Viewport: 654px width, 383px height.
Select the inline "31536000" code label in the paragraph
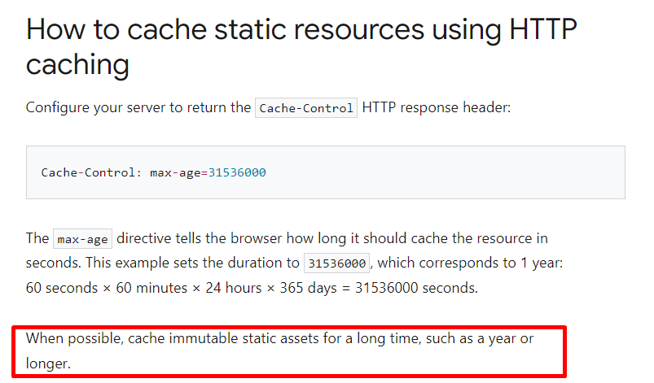click(x=336, y=263)
